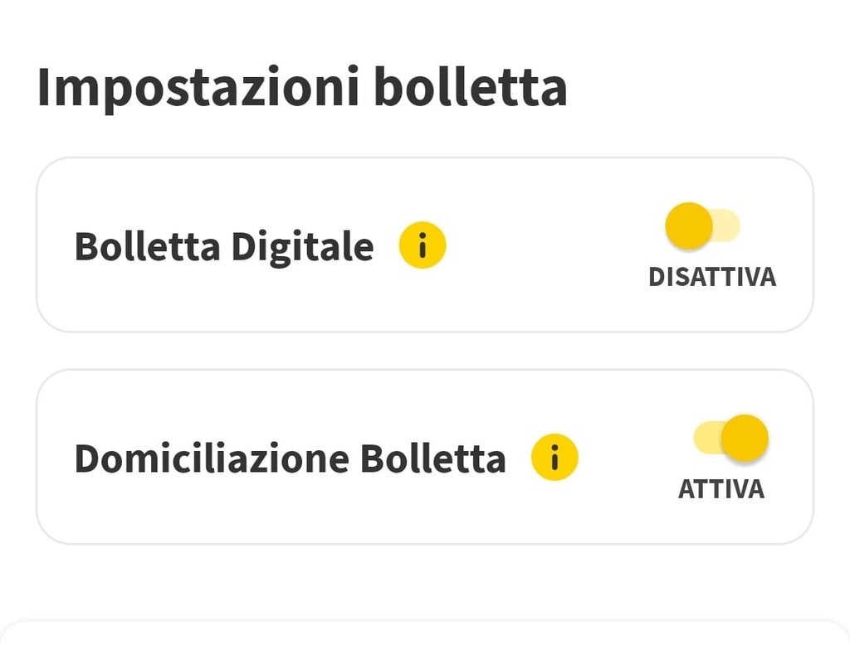
Task: Click the ATTIVA status label
Action: tap(721, 489)
